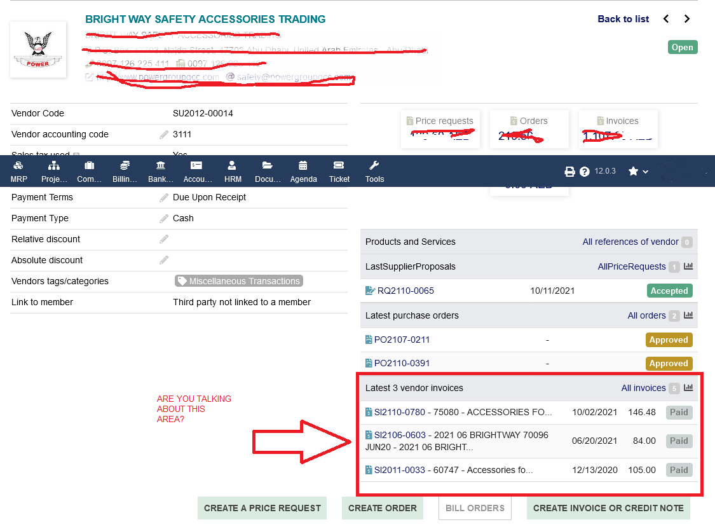The height and width of the screenshot is (529, 715).
Task: Select vendor code value SU2012-00014
Action: [203, 113]
